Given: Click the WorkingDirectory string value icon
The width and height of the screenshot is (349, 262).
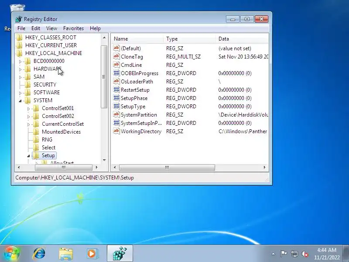Looking at the screenshot, I should (116, 131).
